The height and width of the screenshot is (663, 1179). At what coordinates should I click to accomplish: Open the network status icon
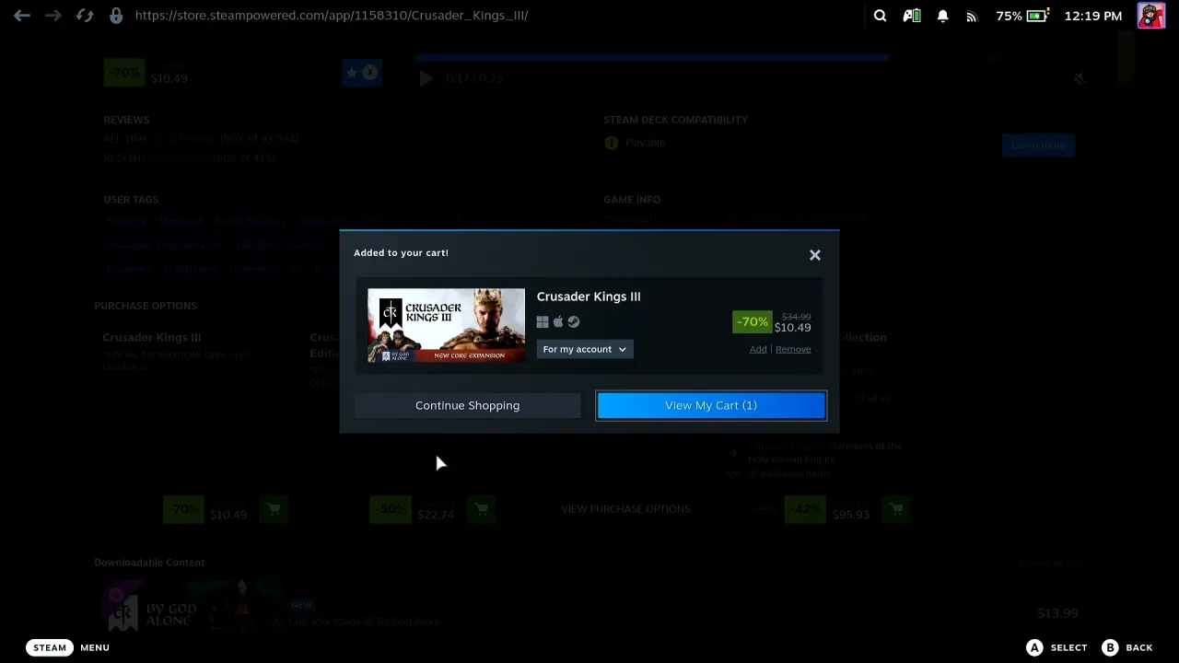pyautogui.click(x=972, y=16)
